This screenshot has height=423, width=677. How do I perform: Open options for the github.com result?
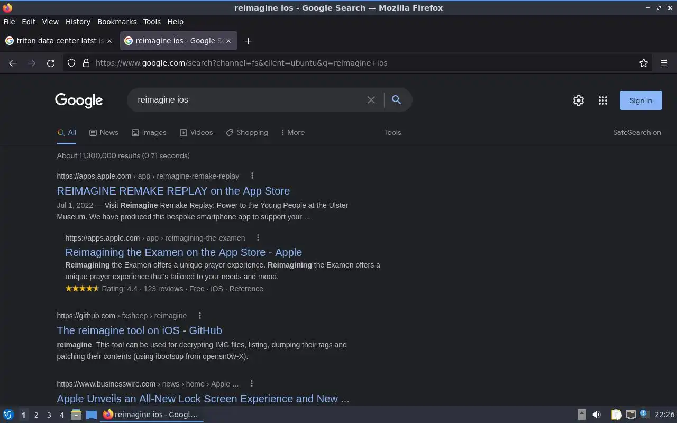[x=200, y=316]
